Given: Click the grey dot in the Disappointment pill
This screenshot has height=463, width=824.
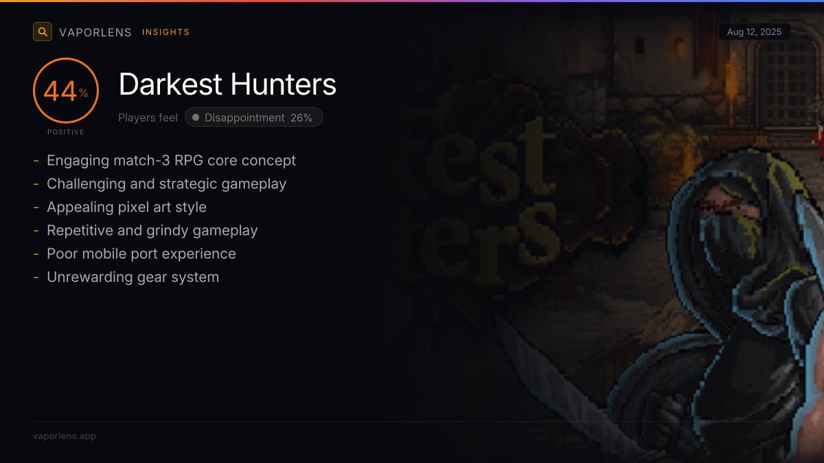Looking at the screenshot, I should pyautogui.click(x=196, y=117).
